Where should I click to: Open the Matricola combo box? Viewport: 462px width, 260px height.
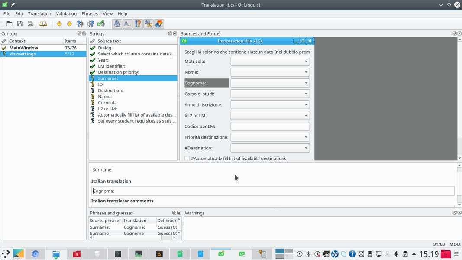click(x=270, y=62)
